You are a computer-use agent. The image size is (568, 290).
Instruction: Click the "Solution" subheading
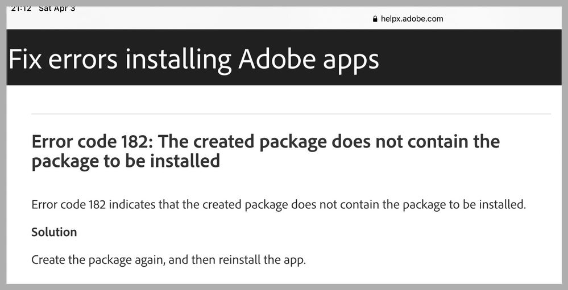tap(54, 232)
